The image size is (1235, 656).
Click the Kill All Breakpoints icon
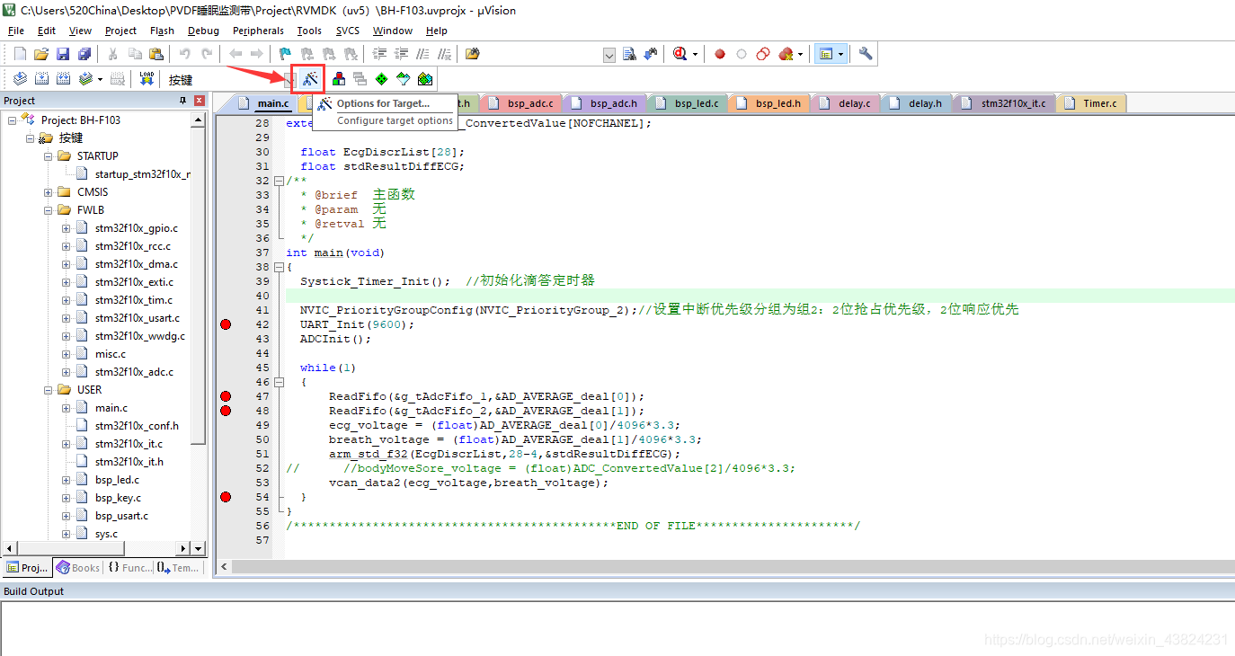point(786,54)
